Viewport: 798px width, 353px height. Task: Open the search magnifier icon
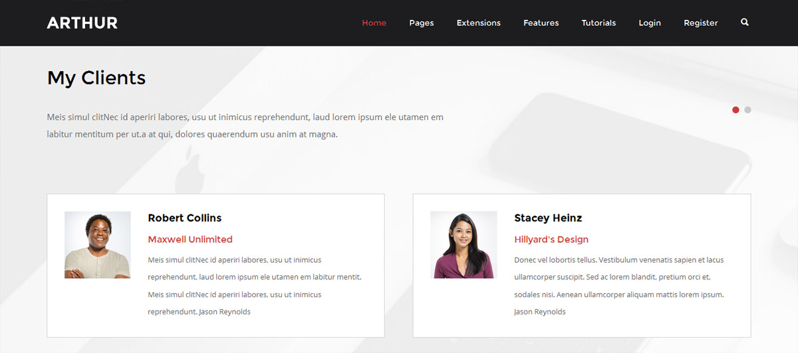(x=744, y=22)
